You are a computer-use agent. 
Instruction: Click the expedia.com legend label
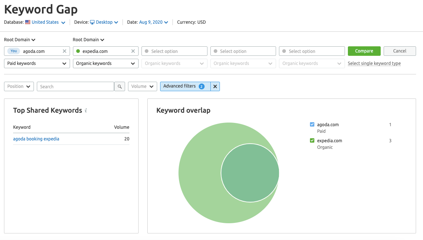[330, 140]
